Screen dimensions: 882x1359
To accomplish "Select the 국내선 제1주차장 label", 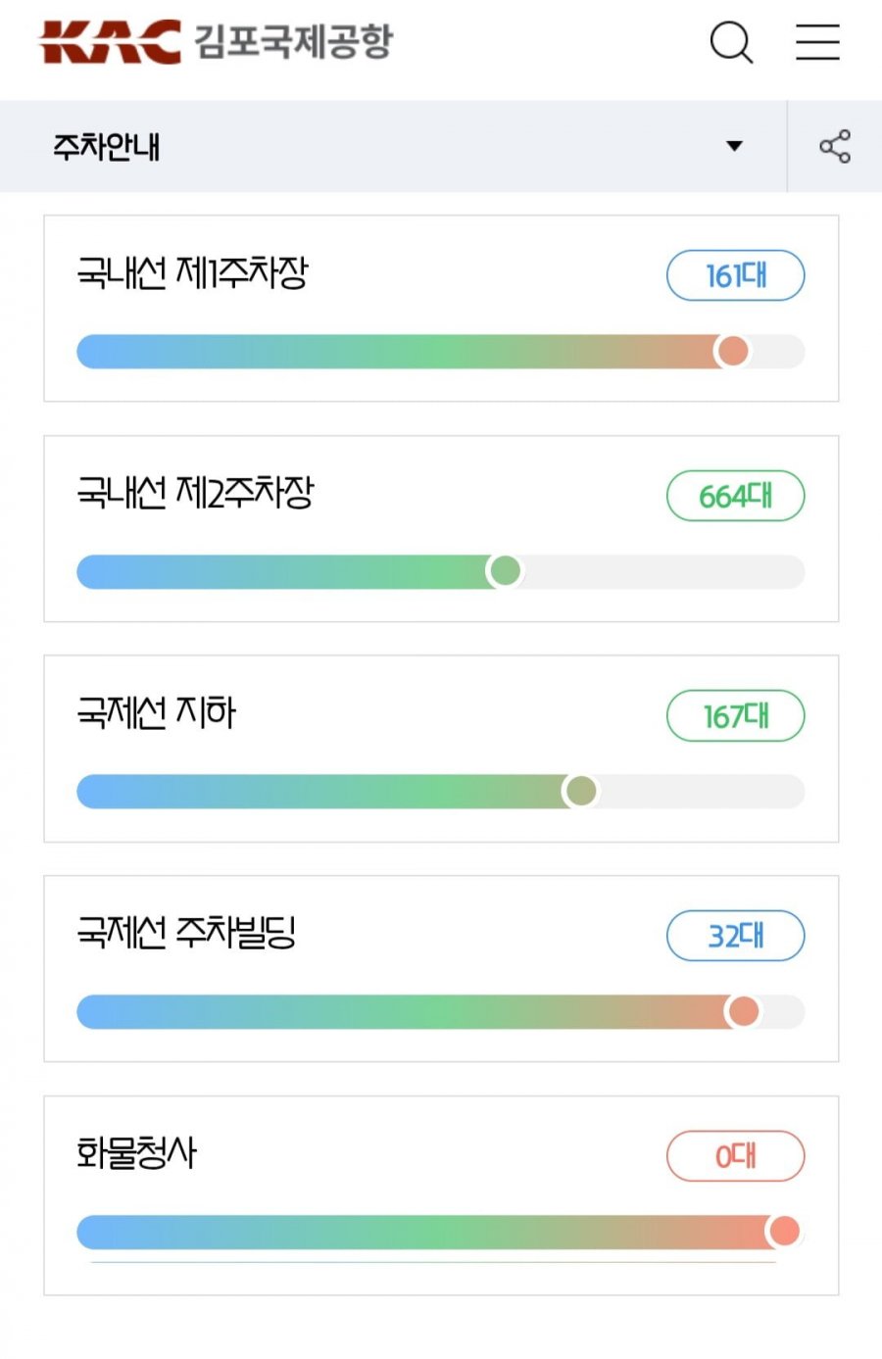I will 192,272.
